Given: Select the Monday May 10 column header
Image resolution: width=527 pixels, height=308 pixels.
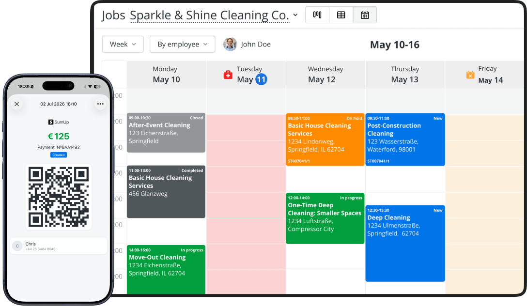Looking at the screenshot, I should (x=166, y=75).
